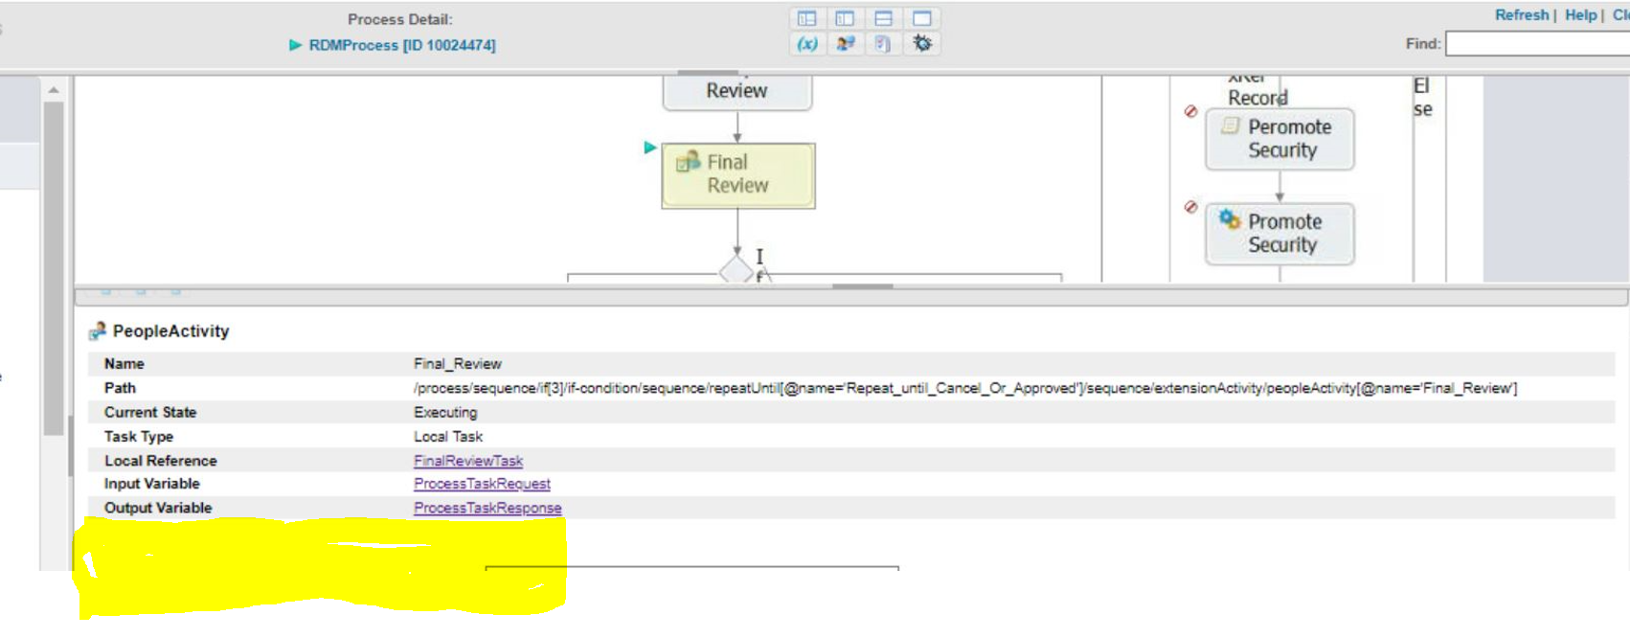The image size is (1630, 638).
Task: Select the Peromote Security activity node
Action: pyautogui.click(x=1279, y=139)
